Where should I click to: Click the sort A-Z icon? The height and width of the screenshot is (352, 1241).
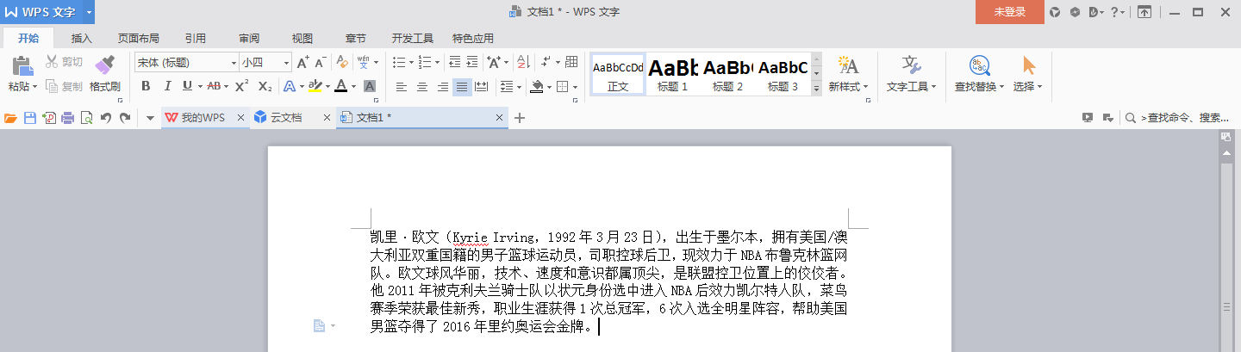tap(522, 62)
